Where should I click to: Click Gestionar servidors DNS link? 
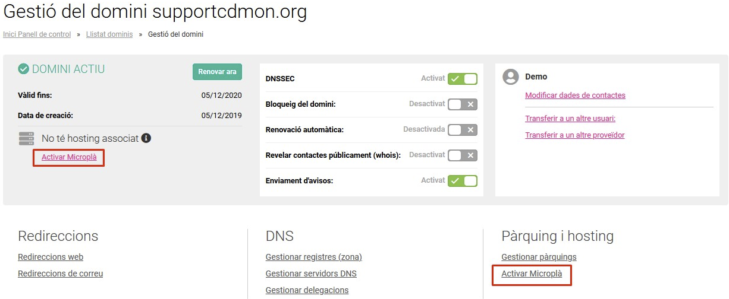point(311,274)
